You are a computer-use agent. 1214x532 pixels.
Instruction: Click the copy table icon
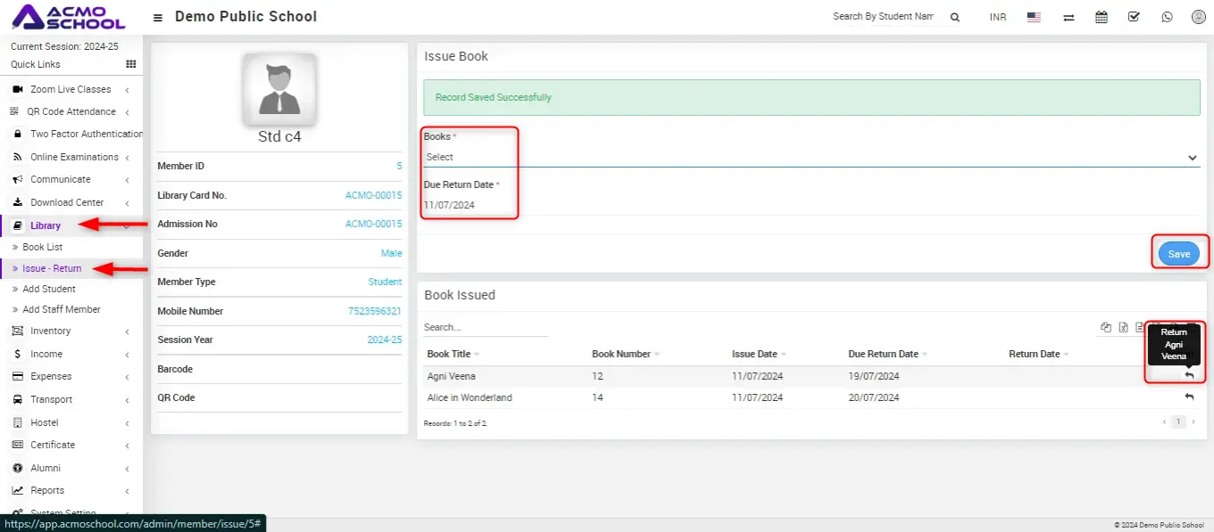pyautogui.click(x=1106, y=327)
